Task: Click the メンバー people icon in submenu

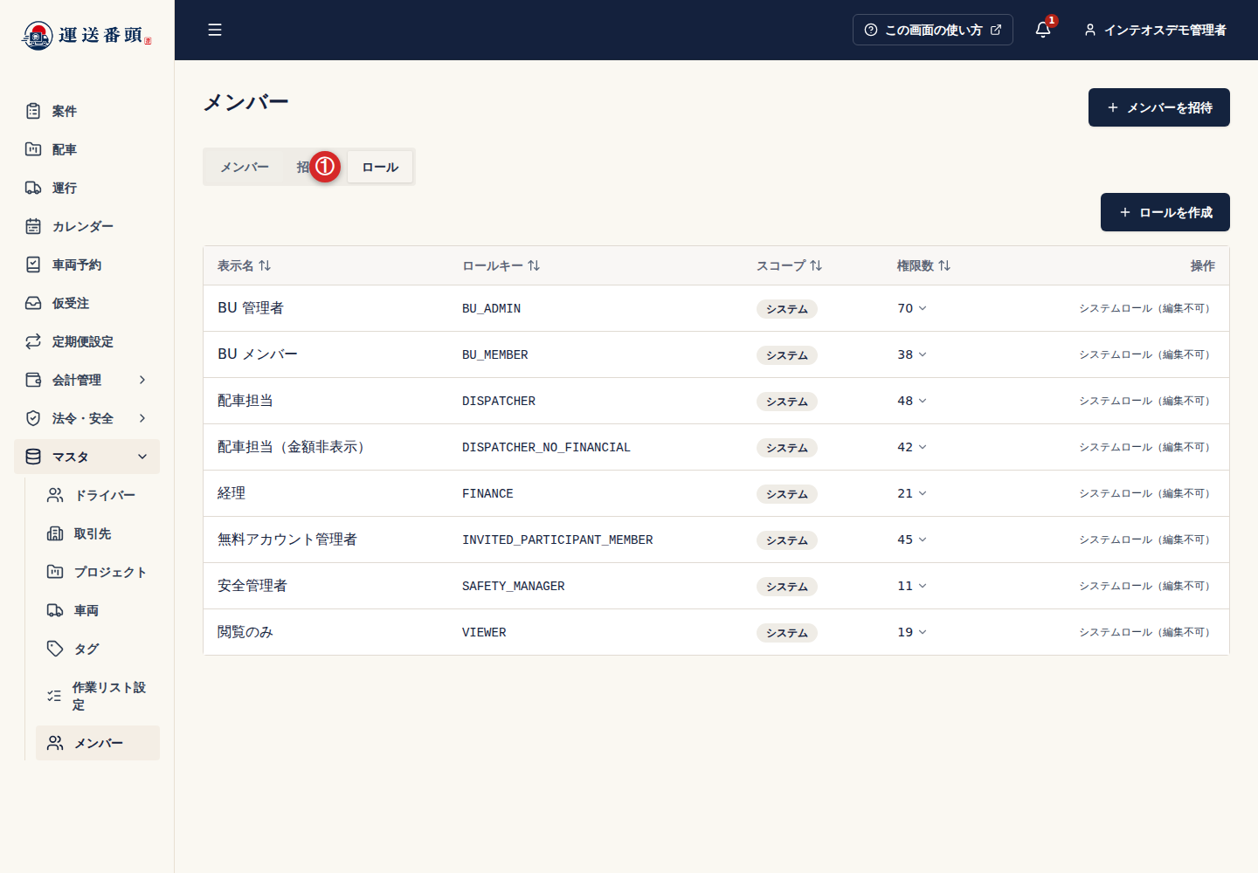Action: 55,743
